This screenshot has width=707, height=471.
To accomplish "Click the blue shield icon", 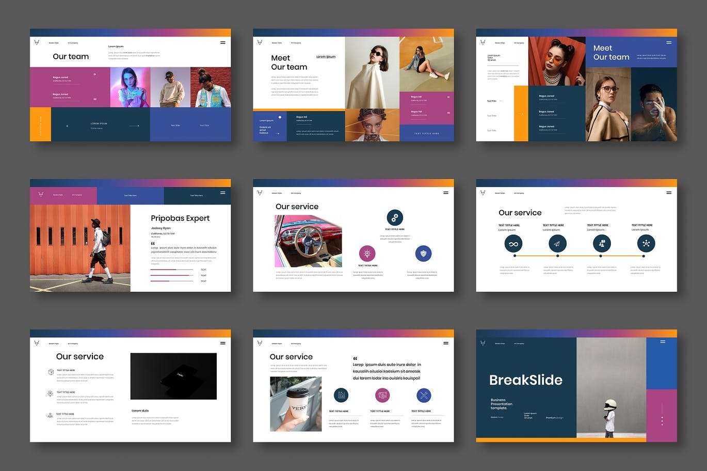I will click(423, 254).
